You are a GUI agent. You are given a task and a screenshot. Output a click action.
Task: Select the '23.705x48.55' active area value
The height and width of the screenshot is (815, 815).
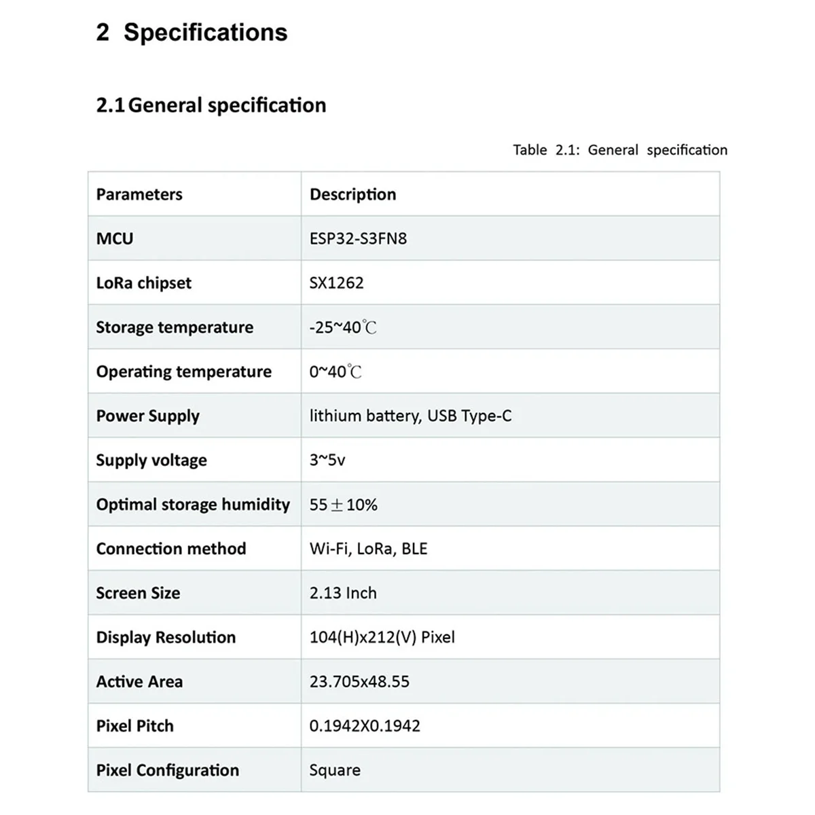click(x=359, y=682)
